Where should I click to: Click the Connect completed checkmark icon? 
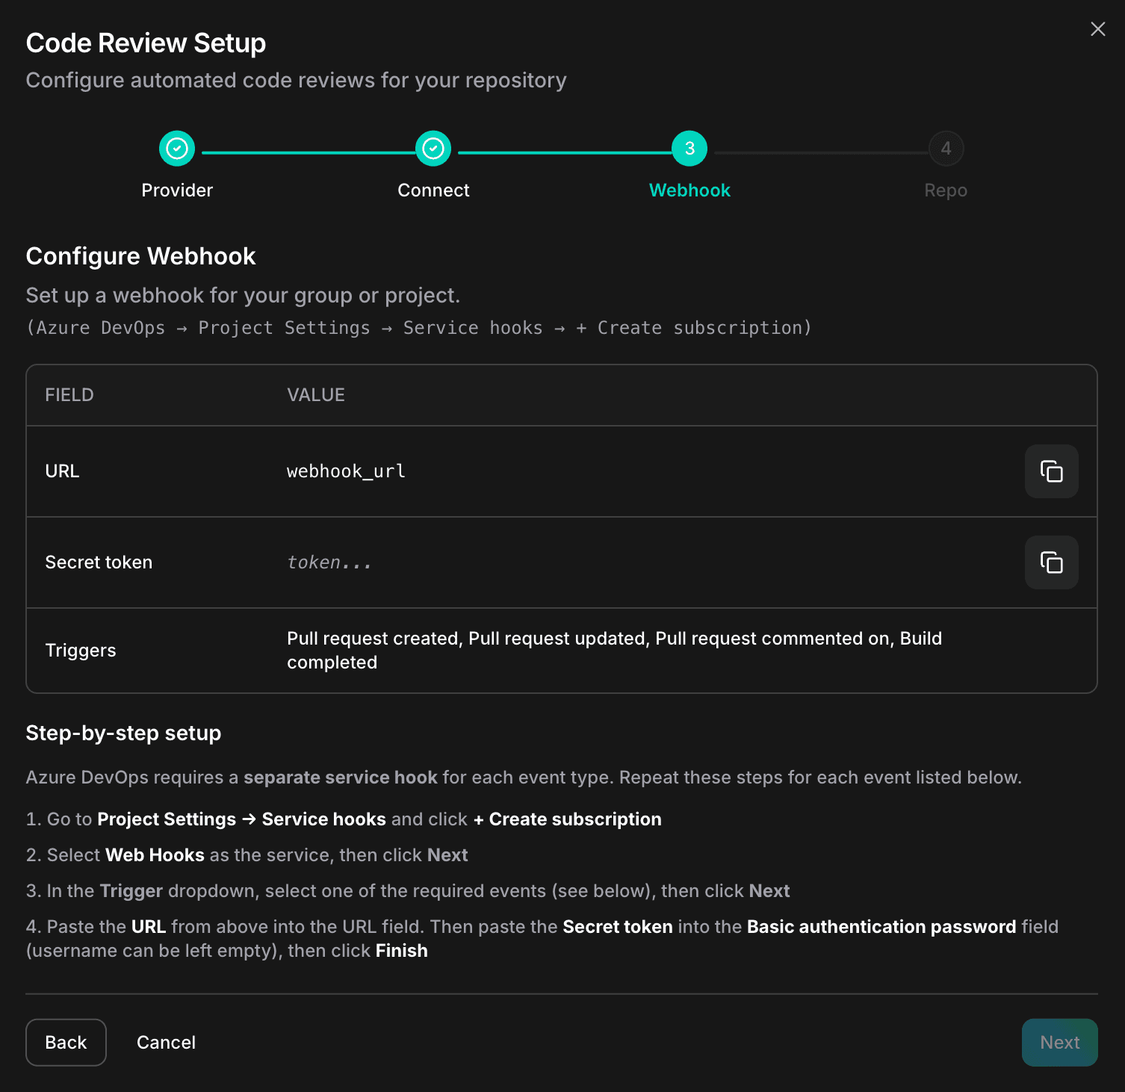tap(433, 148)
